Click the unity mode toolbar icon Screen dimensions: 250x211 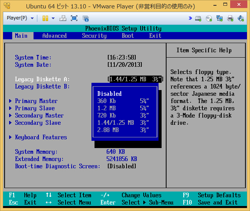point(85,18)
